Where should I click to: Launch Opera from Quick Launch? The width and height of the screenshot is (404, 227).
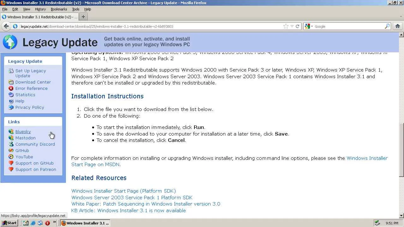47,223
